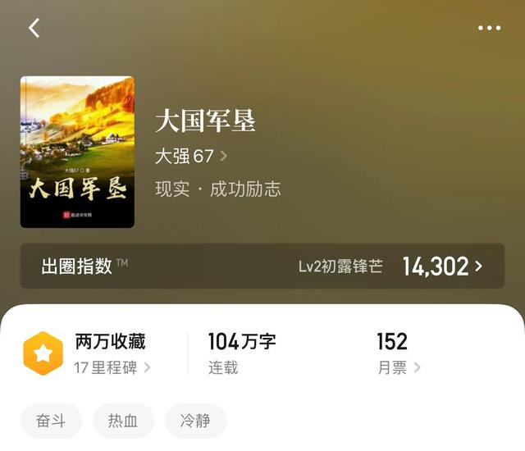
Task: Open the 出圈指数 banner
Action: click(x=262, y=266)
